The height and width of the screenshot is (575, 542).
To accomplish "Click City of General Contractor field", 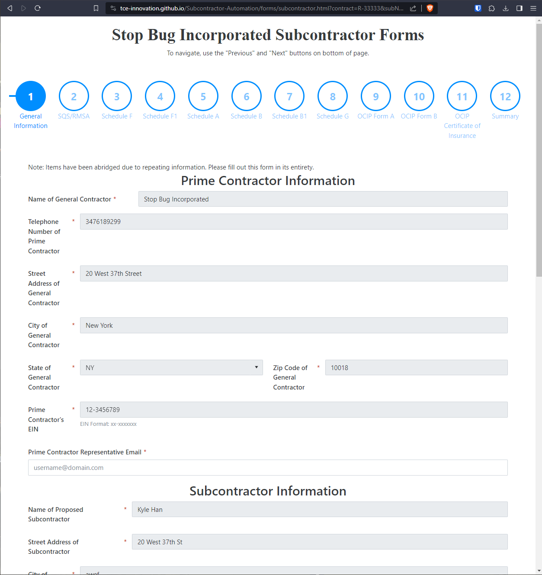I will click(x=294, y=325).
